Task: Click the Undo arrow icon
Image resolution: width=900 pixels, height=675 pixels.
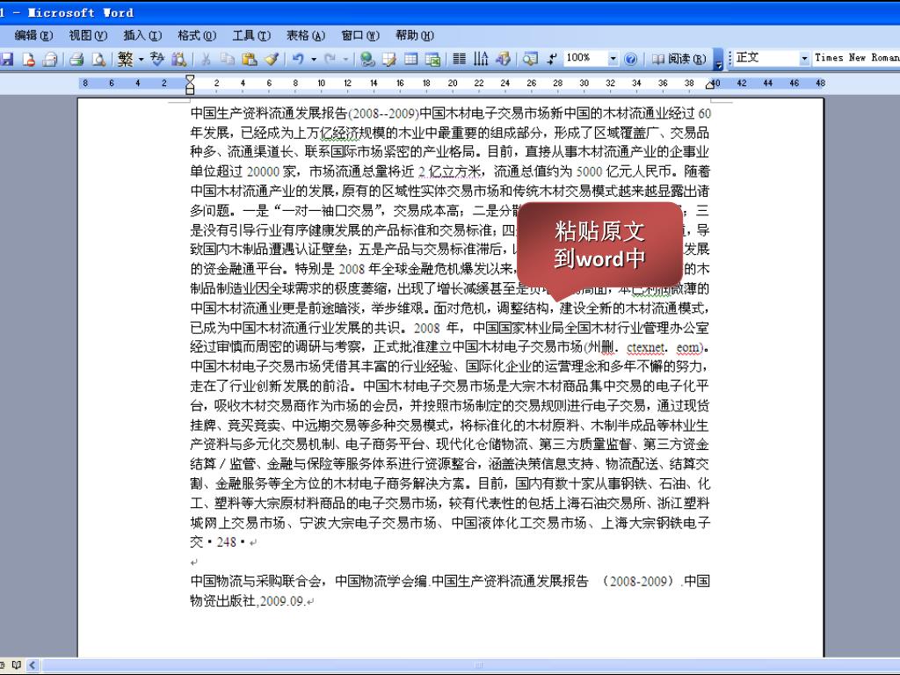Action: [x=298, y=59]
